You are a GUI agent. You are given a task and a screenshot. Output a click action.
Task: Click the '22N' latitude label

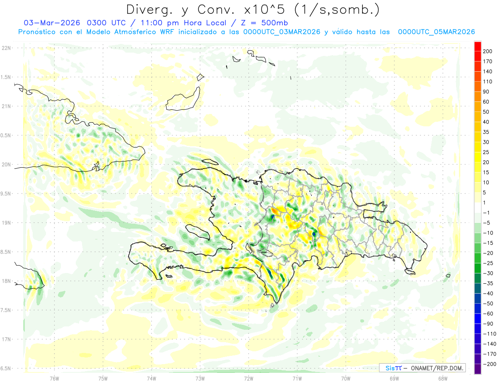tap(6, 48)
